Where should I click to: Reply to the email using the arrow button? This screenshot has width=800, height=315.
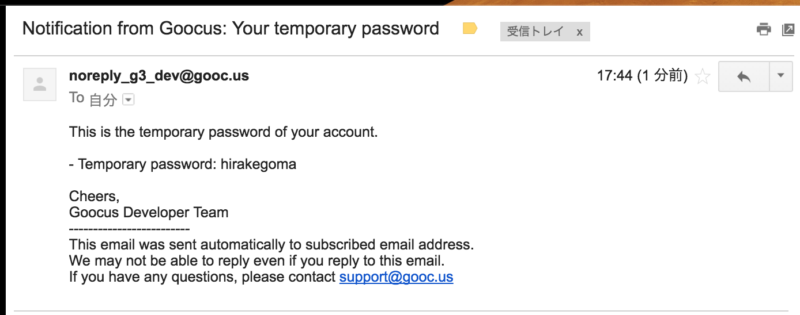tap(744, 76)
